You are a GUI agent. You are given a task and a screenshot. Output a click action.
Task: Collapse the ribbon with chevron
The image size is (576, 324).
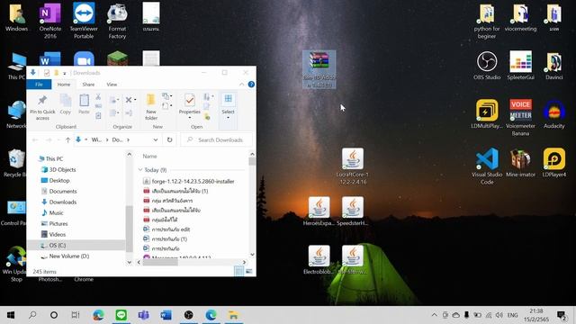click(241, 85)
